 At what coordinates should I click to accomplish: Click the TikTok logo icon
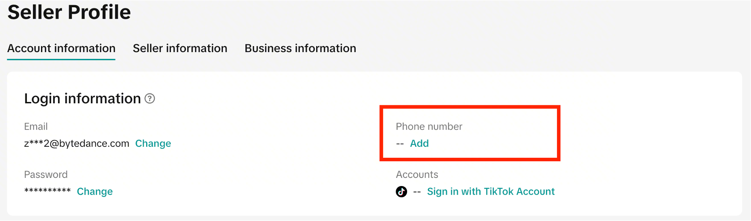pyautogui.click(x=402, y=192)
